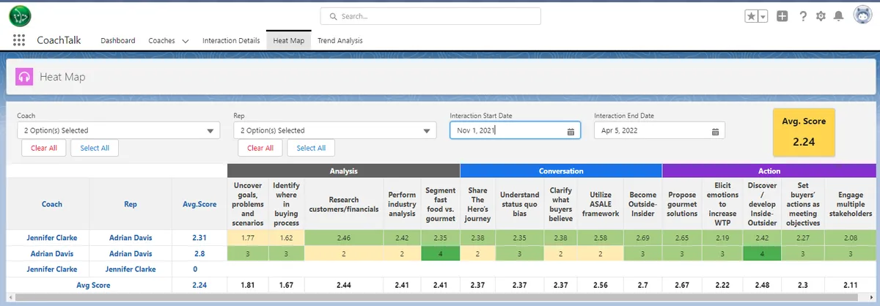880x306 pixels.
Task: Open Jennifer Clarke rep link
Action: click(131, 269)
